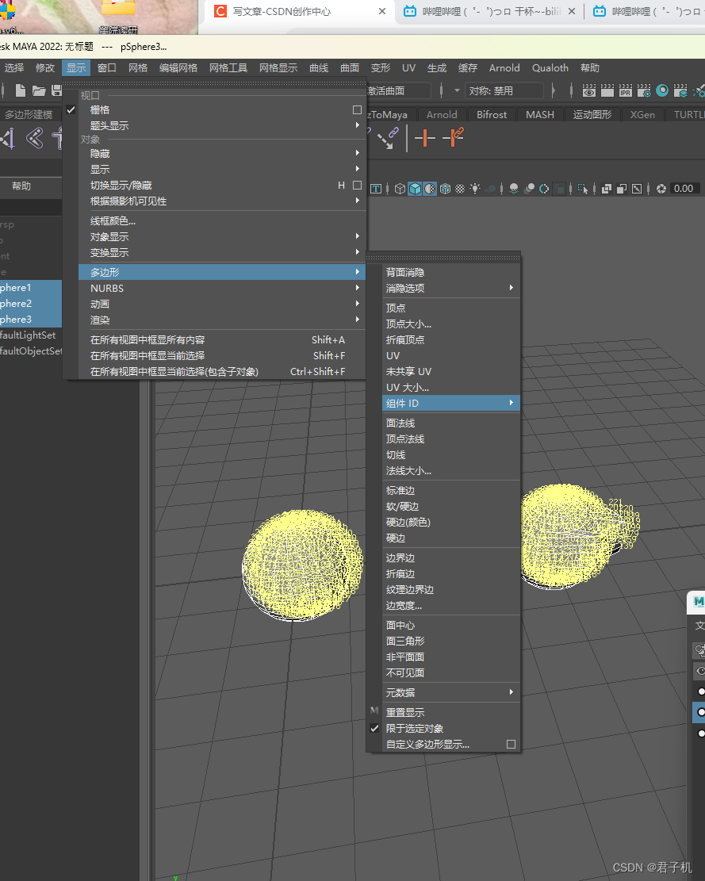Click the Render Current Frame clapperboard icon
Viewport: 705px width, 881px height.
pos(607,90)
